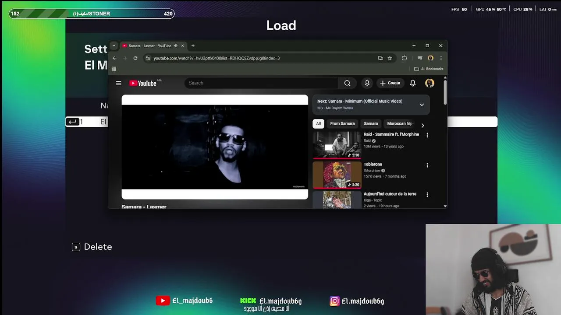
Task: Select the All filter chip
Action: 319,123
